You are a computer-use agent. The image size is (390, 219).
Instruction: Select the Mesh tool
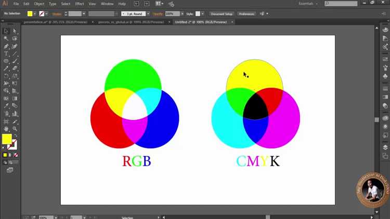click(6, 98)
